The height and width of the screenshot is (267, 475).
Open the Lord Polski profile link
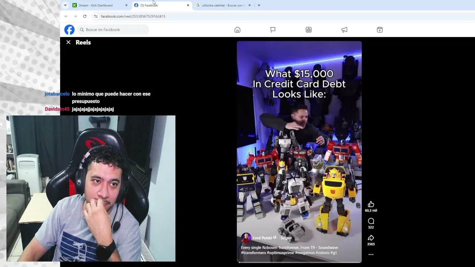[262, 238]
